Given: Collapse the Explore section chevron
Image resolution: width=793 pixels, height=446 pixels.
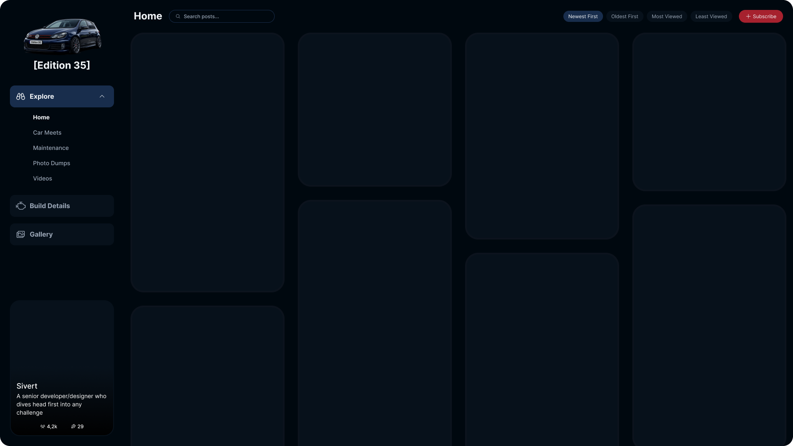Looking at the screenshot, I should (102, 96).
